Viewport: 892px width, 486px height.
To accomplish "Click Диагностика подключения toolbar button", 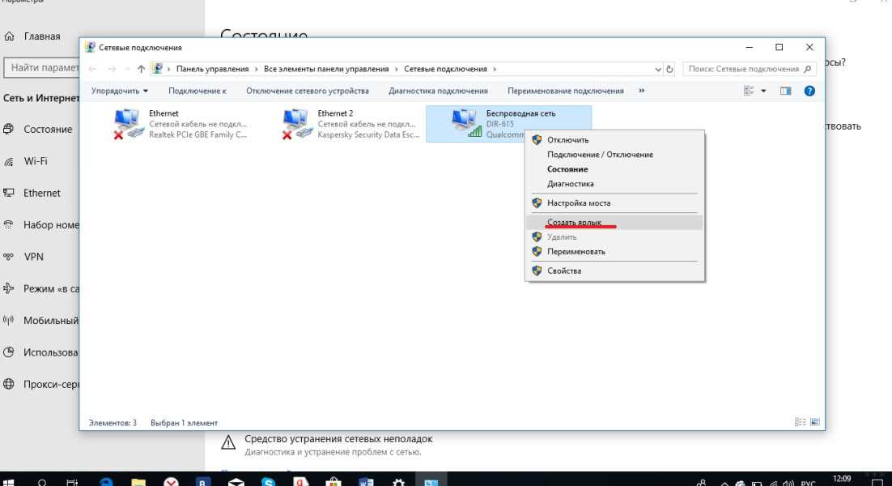I will (x=438, y=91).
